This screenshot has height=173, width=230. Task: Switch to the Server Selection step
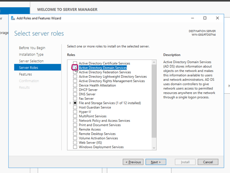click(x=31, y=61)
